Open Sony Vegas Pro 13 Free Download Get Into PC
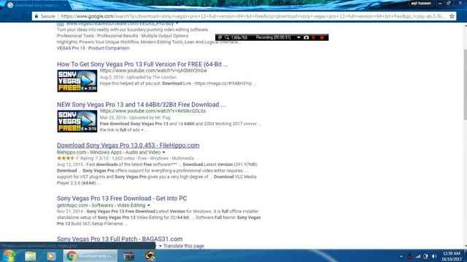 tap(122, 198)
